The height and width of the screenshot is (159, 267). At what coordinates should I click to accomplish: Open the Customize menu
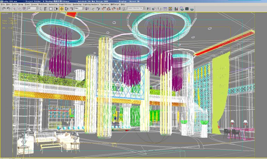coord(105,4)
